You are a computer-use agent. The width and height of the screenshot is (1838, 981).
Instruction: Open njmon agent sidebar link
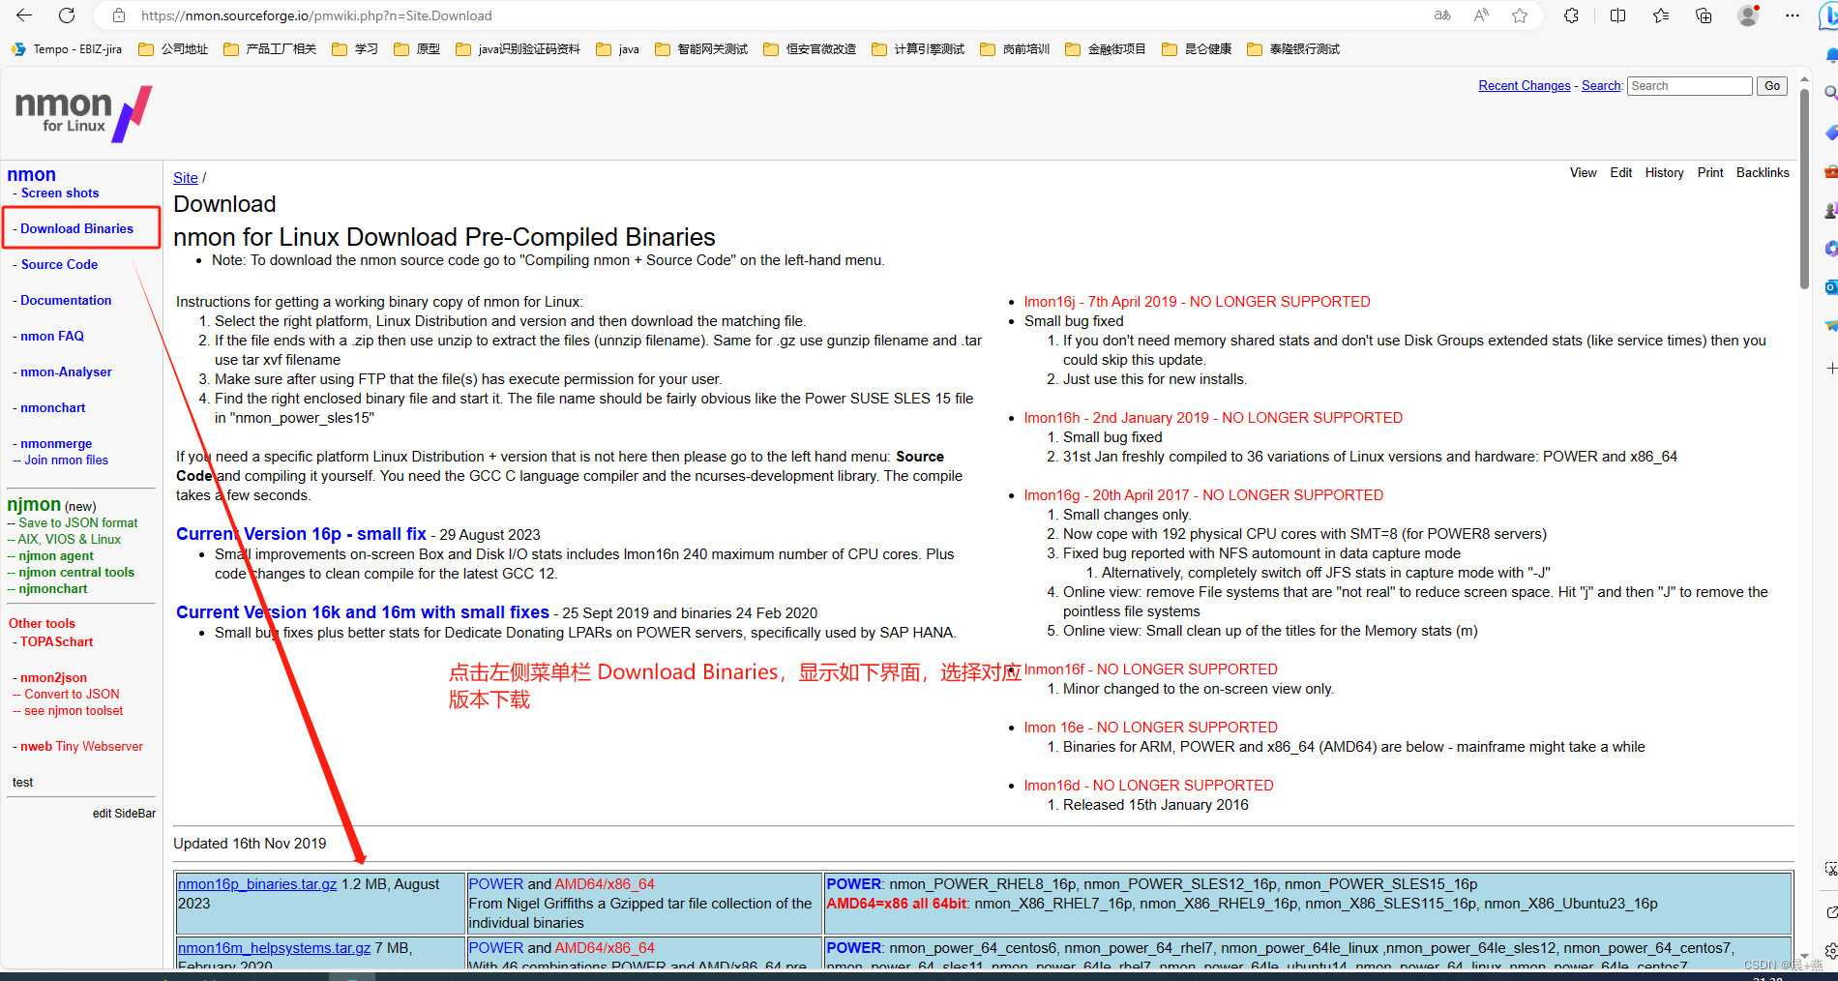pyautogui.click(x=56, y=556)
